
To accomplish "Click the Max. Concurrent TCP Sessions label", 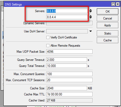I will (26, 80).
